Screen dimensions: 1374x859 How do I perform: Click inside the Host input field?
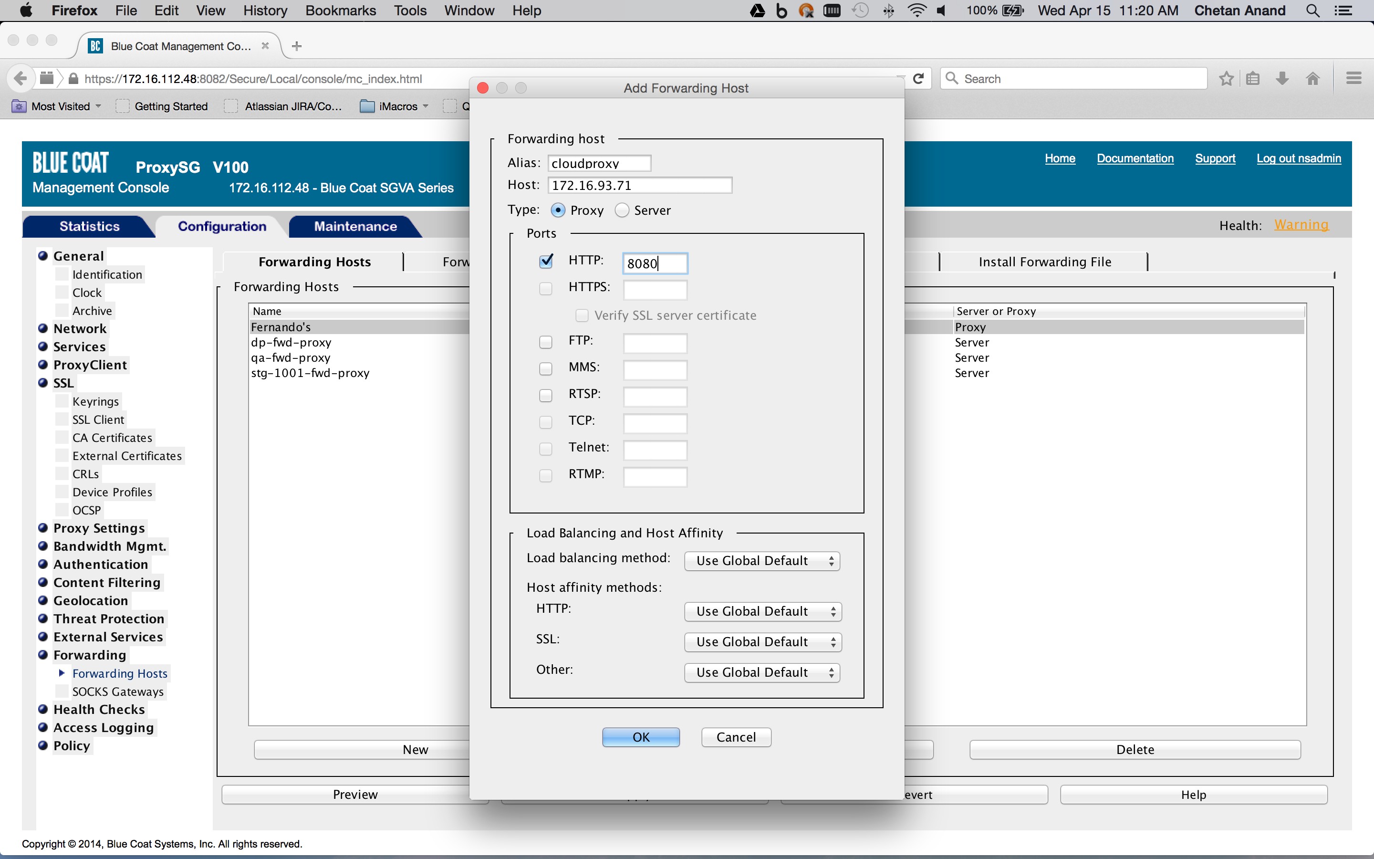tap(639, 185)
